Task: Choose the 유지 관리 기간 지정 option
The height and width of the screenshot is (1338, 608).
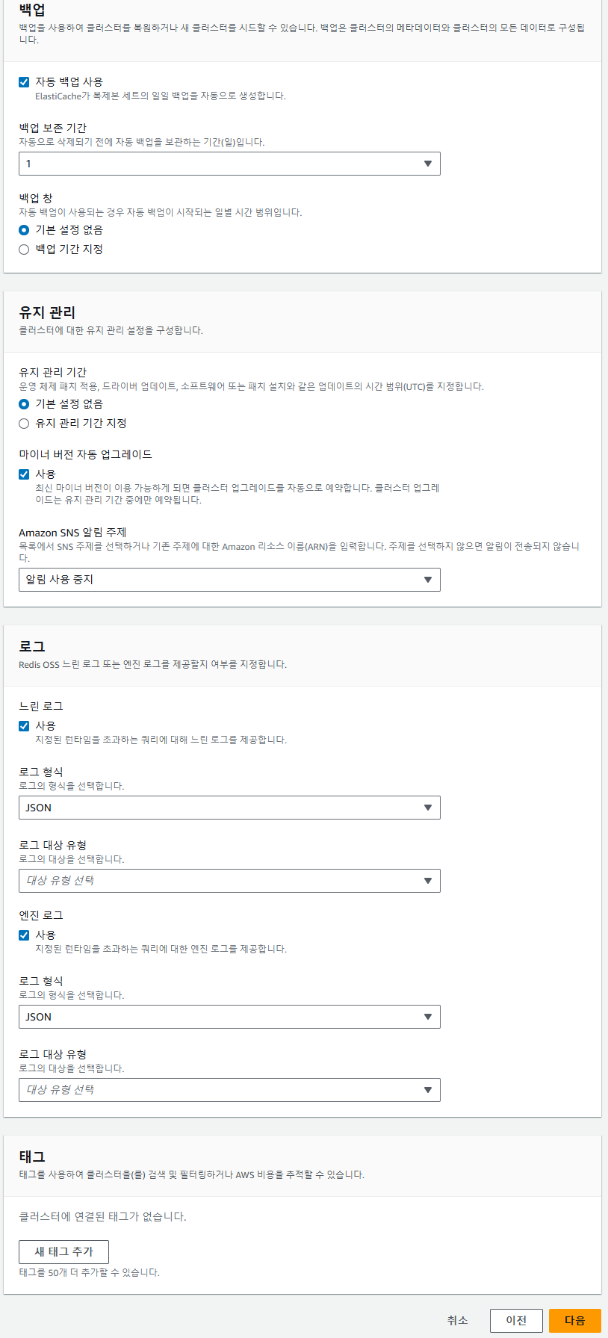Action: click(24, 424)
